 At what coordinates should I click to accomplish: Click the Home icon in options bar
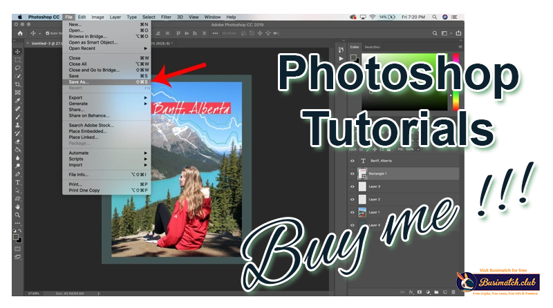pos(20,32)
